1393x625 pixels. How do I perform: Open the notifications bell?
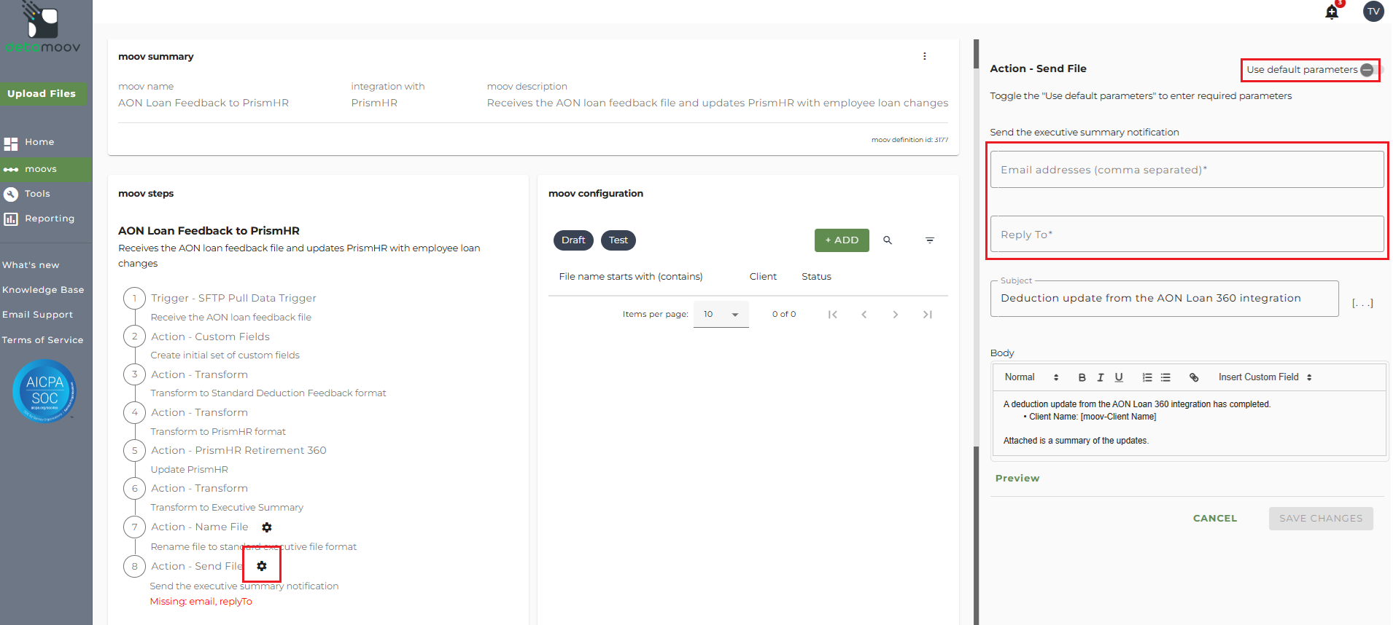click(x=1332, y=12)
